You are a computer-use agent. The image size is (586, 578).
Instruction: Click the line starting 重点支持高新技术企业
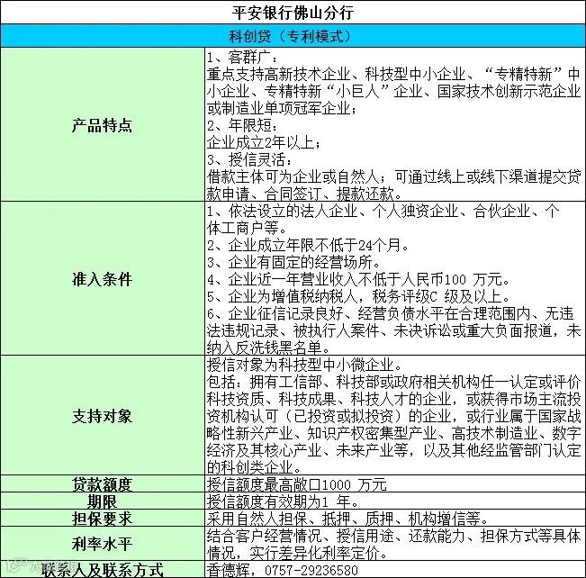393,75
